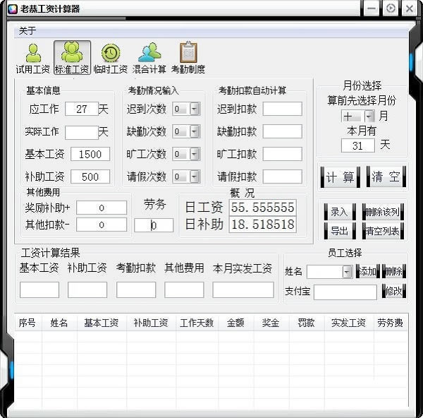This screenshot has width=423, height=418.
Task: Open the month selection dropdown
Action: pos(369,117)
